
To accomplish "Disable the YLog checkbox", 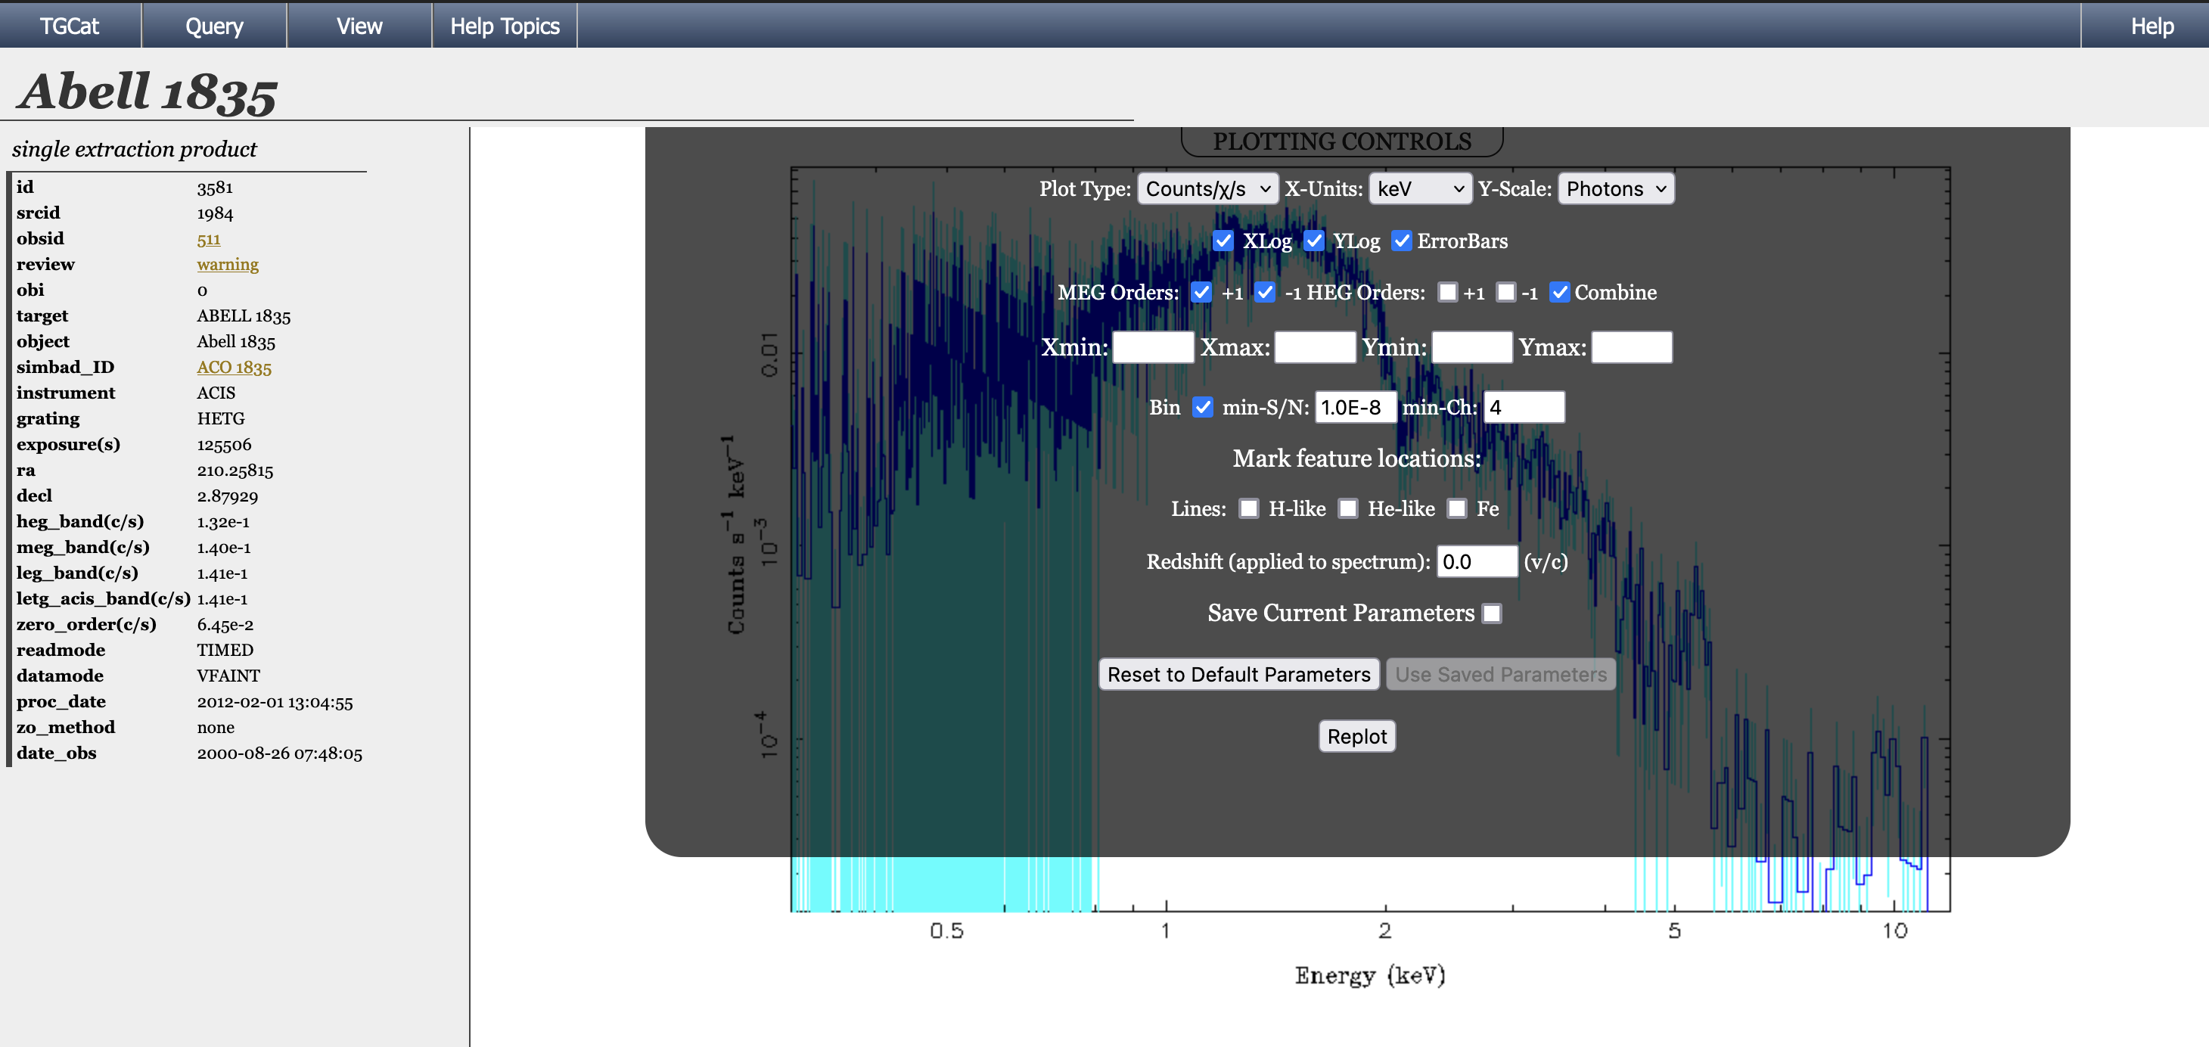I will pos(1314,241).
